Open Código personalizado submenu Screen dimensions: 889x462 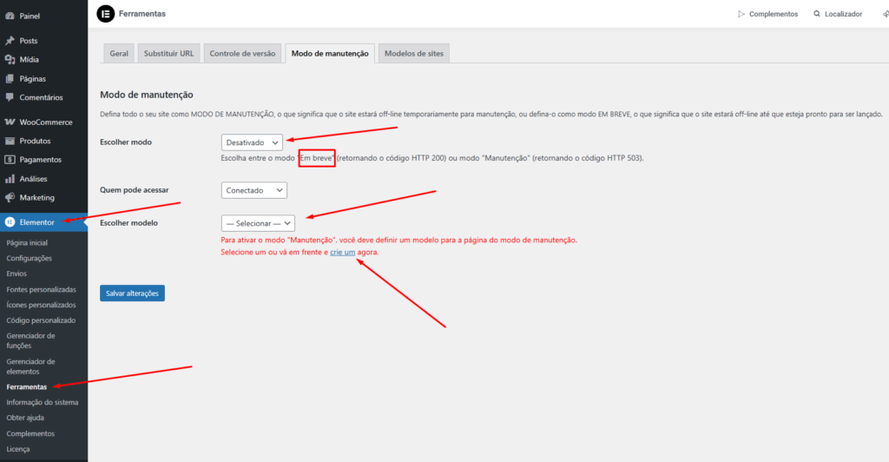pyautogui.click(x=41, y=320)
